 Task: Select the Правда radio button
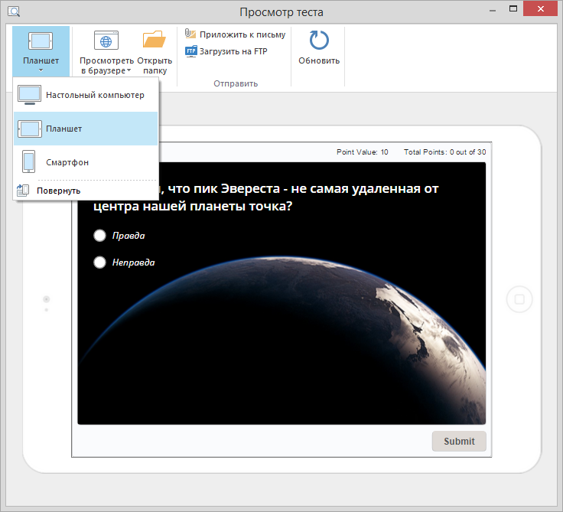pos(99,236)
